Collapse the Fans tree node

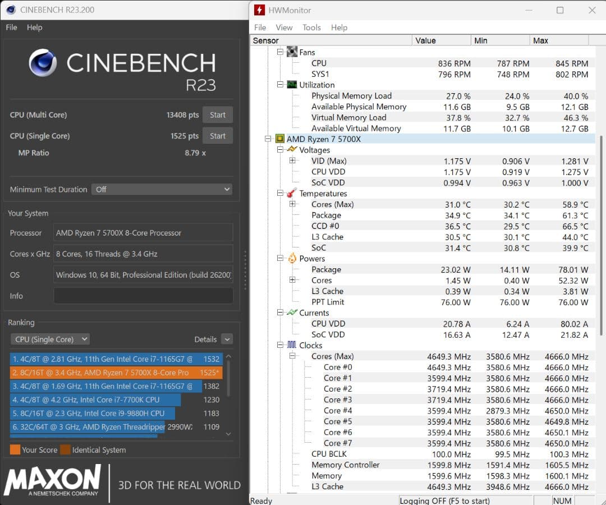[280, 52]
